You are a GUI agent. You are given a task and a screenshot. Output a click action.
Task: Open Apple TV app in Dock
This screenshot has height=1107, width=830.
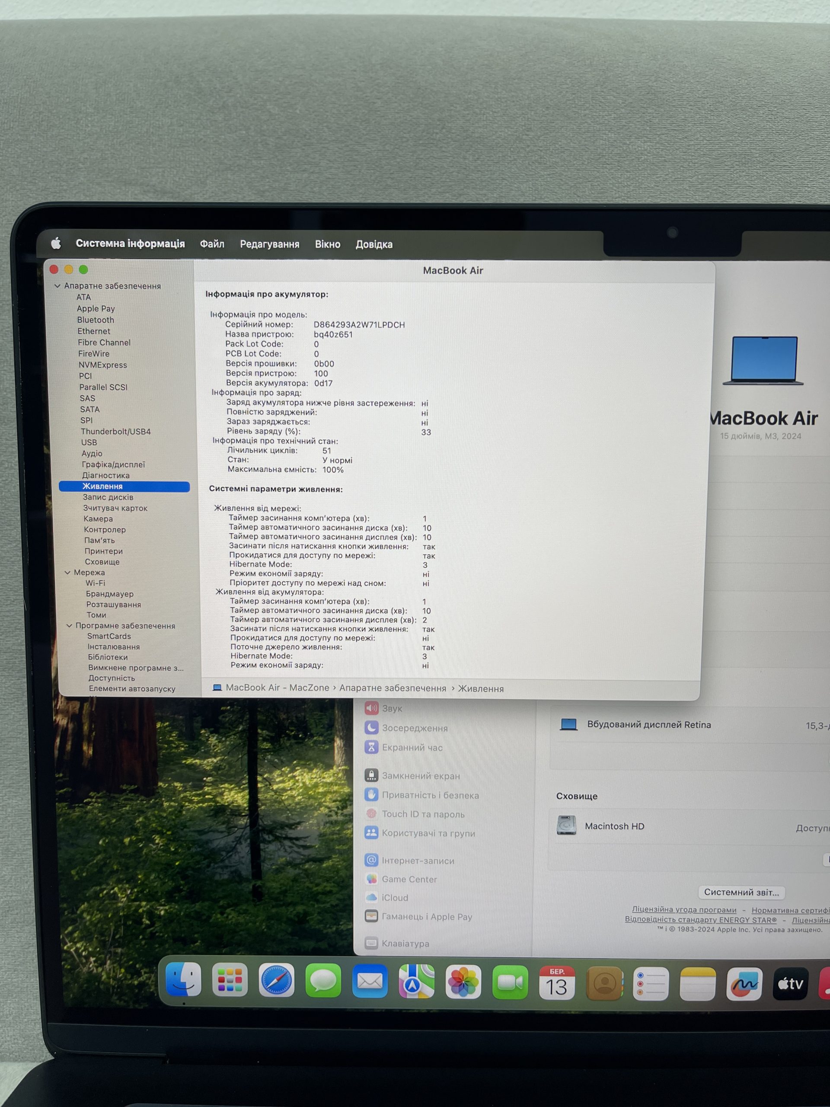791,984
